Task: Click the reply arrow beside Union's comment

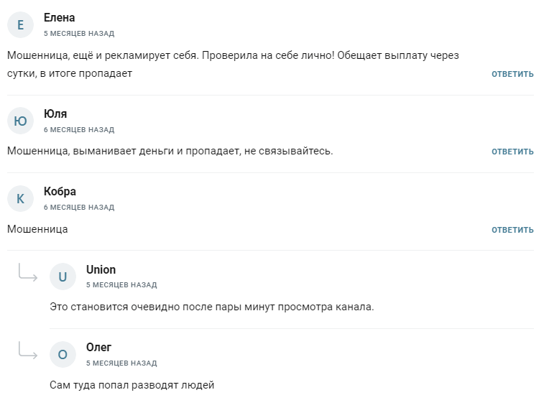Action: pos(28,273)
